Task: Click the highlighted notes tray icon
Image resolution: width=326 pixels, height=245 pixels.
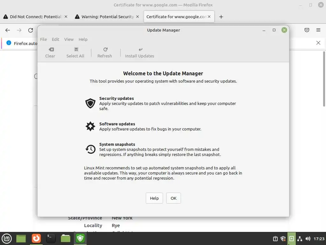Action: [x=292, y=239]
